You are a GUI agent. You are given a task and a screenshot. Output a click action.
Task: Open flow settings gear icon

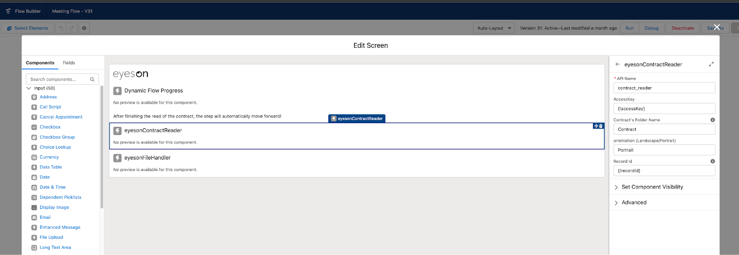tap(84, 28)
